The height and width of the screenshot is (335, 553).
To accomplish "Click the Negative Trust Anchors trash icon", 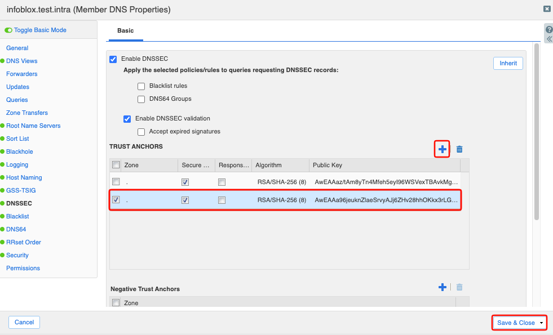I will 459,287.
